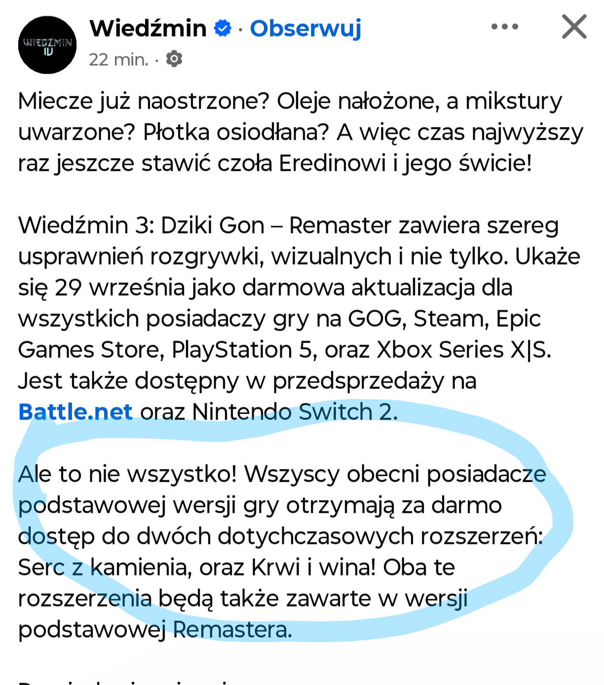Image resolution: width=604 pixels, height=685 pixels.
Task: Close the post with the X icon
Action: click(574, 27)
